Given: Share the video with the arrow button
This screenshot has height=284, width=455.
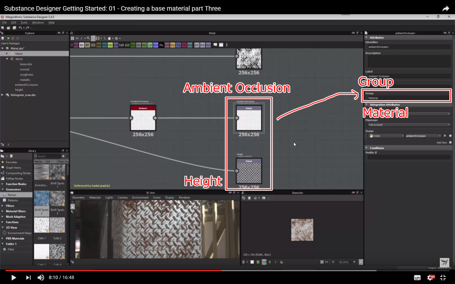Looking at the screenshot, I should 446,9.
